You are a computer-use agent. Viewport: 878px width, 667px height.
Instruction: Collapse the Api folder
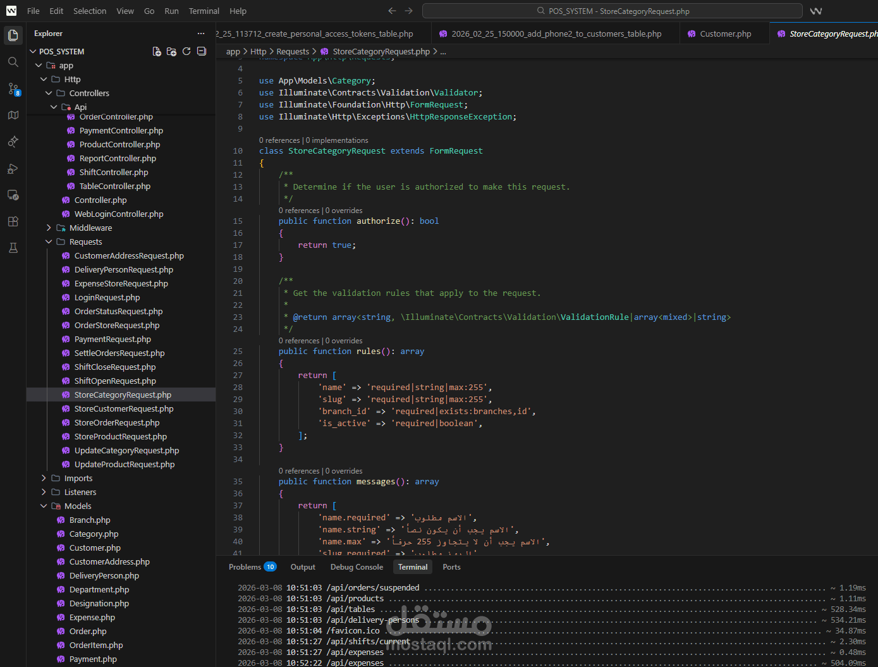54,107
